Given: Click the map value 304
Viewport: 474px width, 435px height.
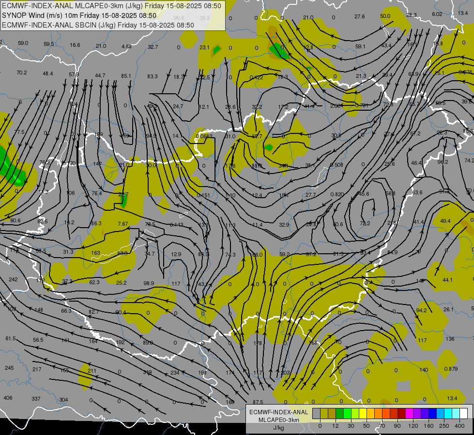Looking at the screenshot, I should (x=63, y=400).
